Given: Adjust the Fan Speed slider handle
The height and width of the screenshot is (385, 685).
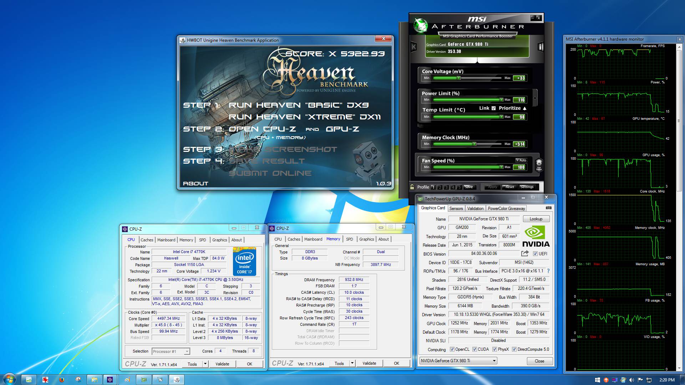Looking at the screenshot, I should click(501, 167).
